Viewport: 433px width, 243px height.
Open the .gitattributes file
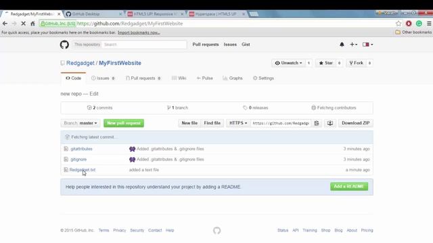pyautogui.click(x=81, y=148)
